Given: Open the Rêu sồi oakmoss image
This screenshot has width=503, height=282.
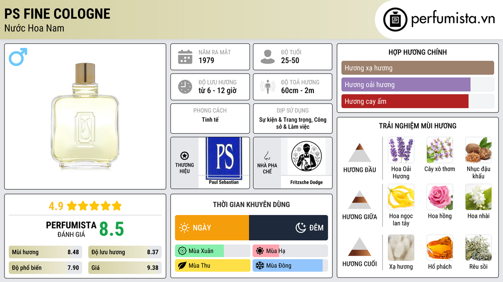Looking at the screenshot, I should pos(478,248).
